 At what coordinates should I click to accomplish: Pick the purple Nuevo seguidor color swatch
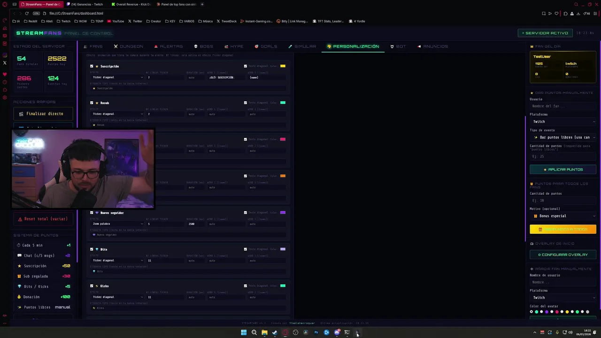[283, 213]
